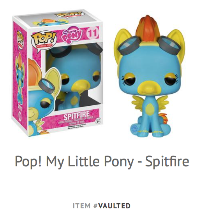
Task: Click the Pop! logo on box's pink side
Action: point(20,38)
